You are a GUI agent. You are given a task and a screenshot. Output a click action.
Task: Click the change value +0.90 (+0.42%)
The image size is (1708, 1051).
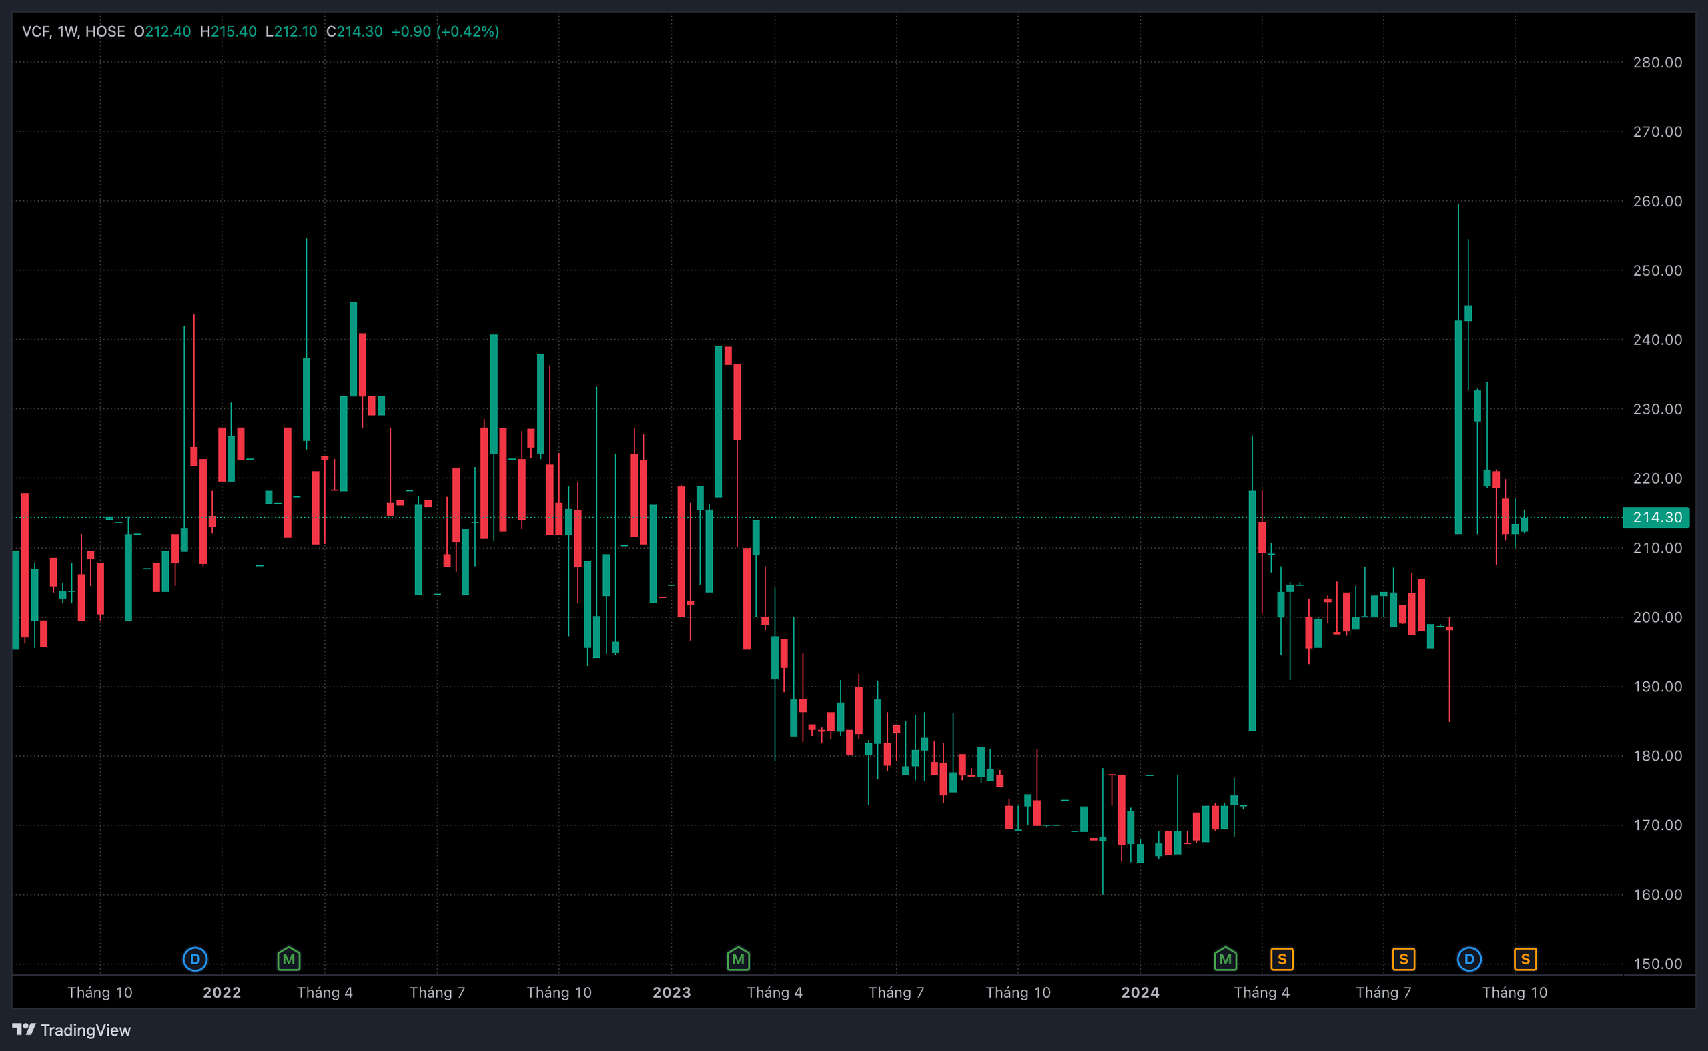(446, 31)
